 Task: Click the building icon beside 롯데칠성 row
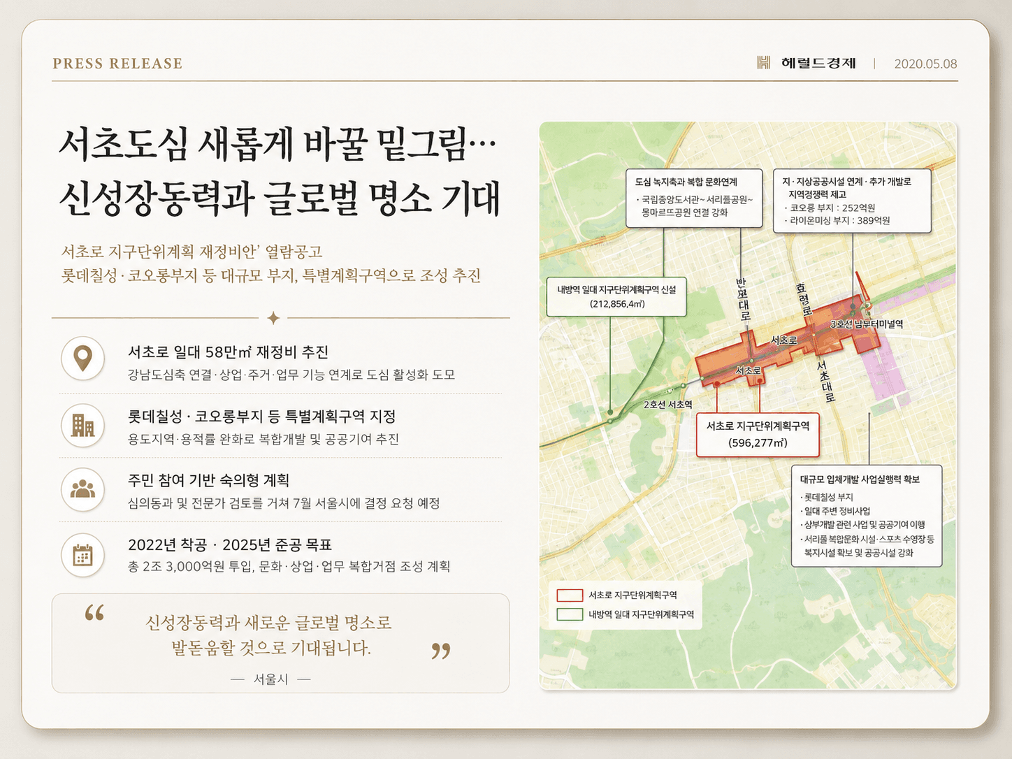coord(83,424)
